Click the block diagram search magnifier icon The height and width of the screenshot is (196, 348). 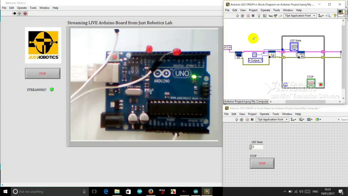[328, 16]
